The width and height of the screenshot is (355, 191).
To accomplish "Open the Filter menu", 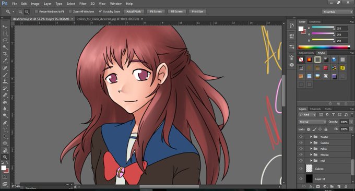I will (82, 4).
